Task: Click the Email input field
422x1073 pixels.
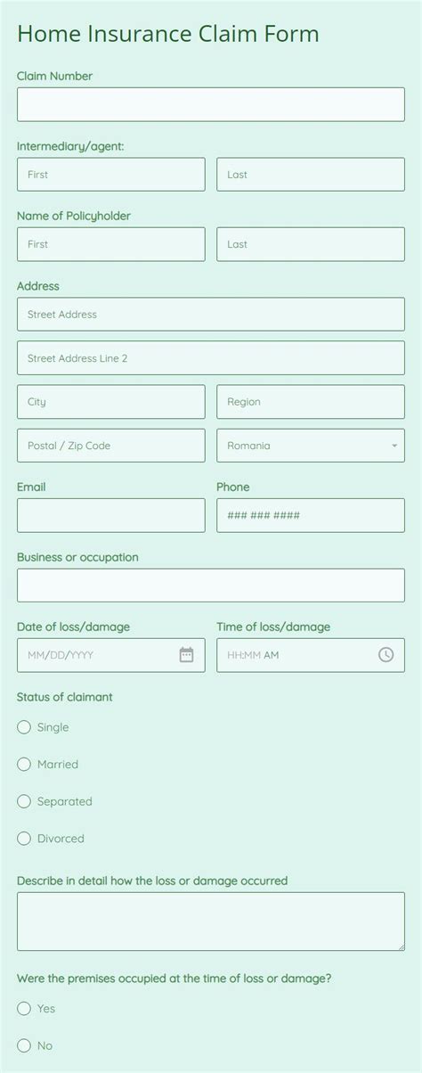Action: point(111,515)
